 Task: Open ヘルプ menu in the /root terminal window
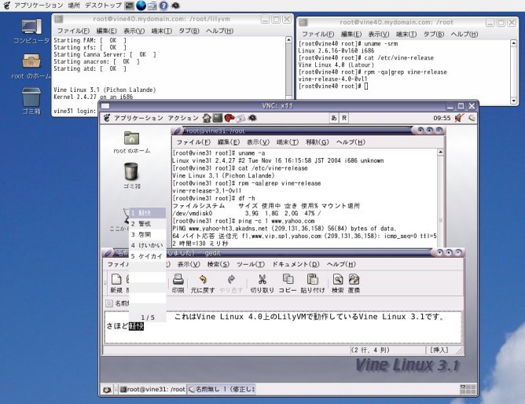[464, 34]
